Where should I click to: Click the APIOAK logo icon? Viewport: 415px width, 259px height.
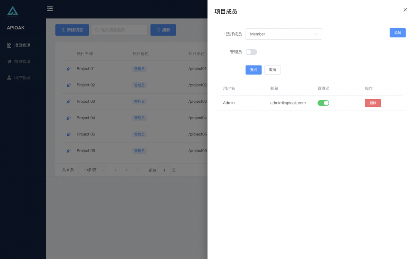pos(12,11)
